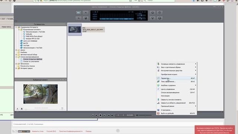
Task: Select JetAudio entry under Музыкальные каталоги
Action: pyautogui.click(x=29, y=34)
